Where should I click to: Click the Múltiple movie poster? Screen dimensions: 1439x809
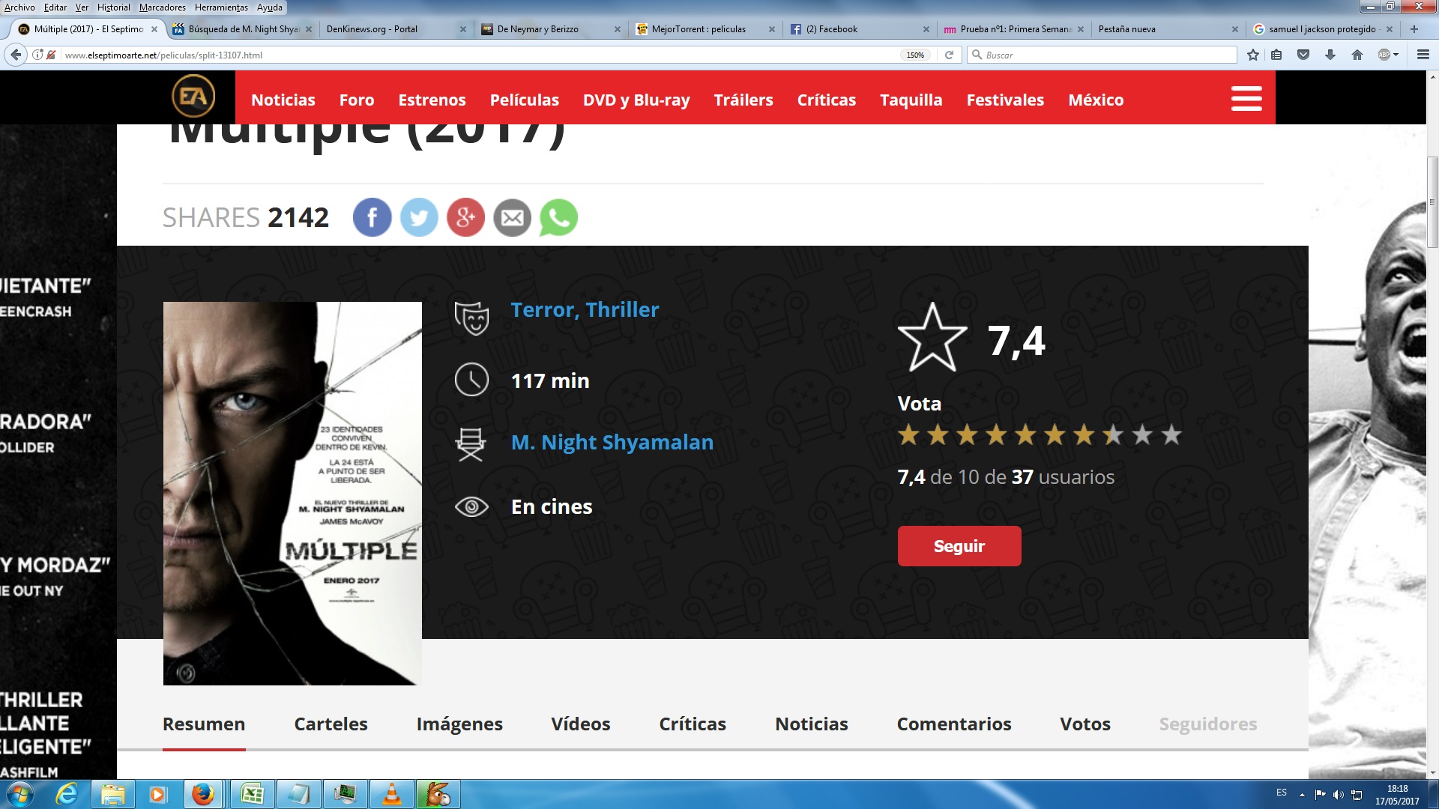tap(292, 493)
